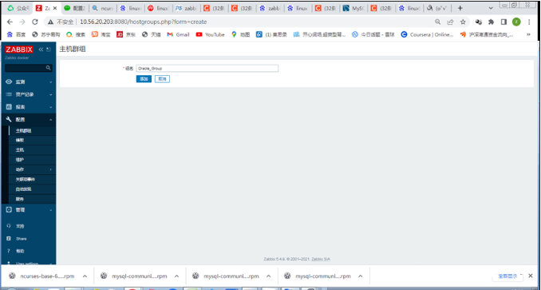
Task: Switch to the MySQL browser tab
Action: [353, 8]
